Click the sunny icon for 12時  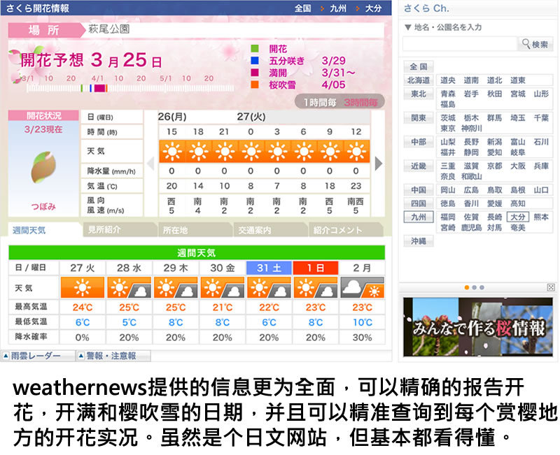(x=356, y=151)
